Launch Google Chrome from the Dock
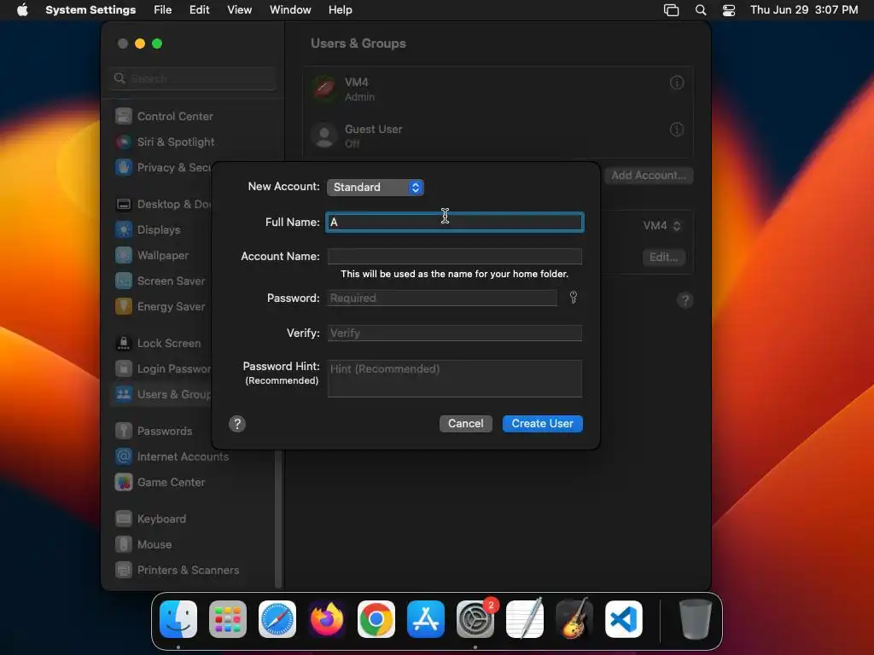 point(376,619)
